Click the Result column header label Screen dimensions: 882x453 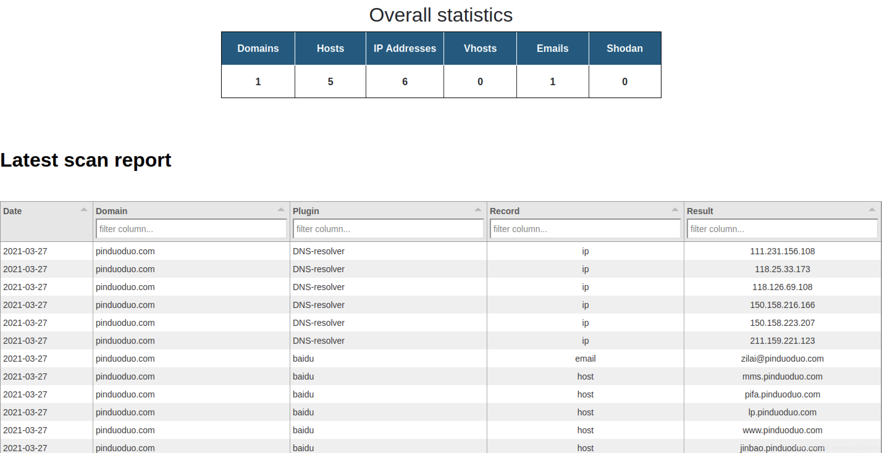[700, 211]
